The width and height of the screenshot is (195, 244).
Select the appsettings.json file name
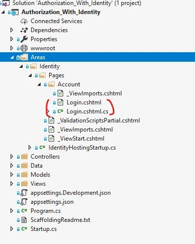point(52,202)
